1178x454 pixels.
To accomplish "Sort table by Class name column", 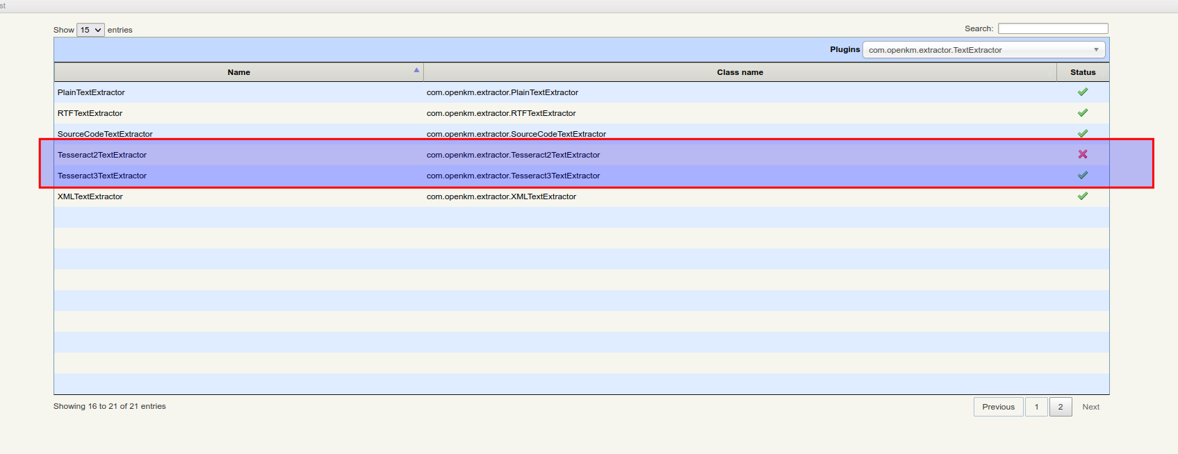I will [x=739, y=72].
